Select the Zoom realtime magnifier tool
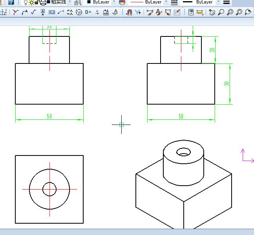Image resolution: width=254 pixels, height=235 pixels. point(221,12)
